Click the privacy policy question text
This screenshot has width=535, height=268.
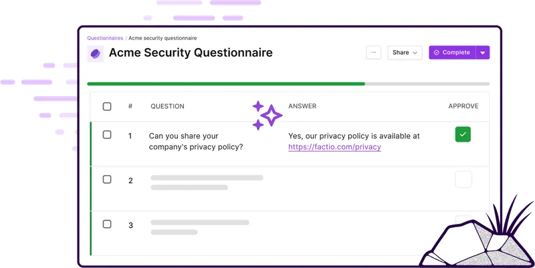point(196,142)
